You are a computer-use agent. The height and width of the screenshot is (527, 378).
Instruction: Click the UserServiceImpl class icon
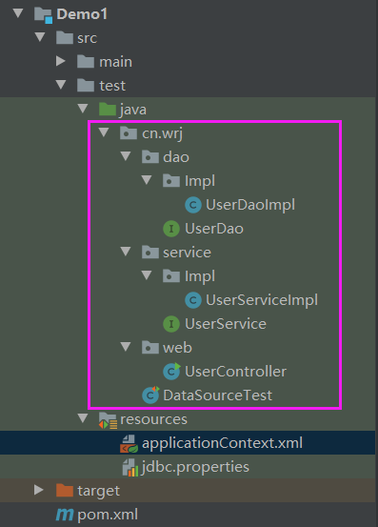(x=193, y=300)
